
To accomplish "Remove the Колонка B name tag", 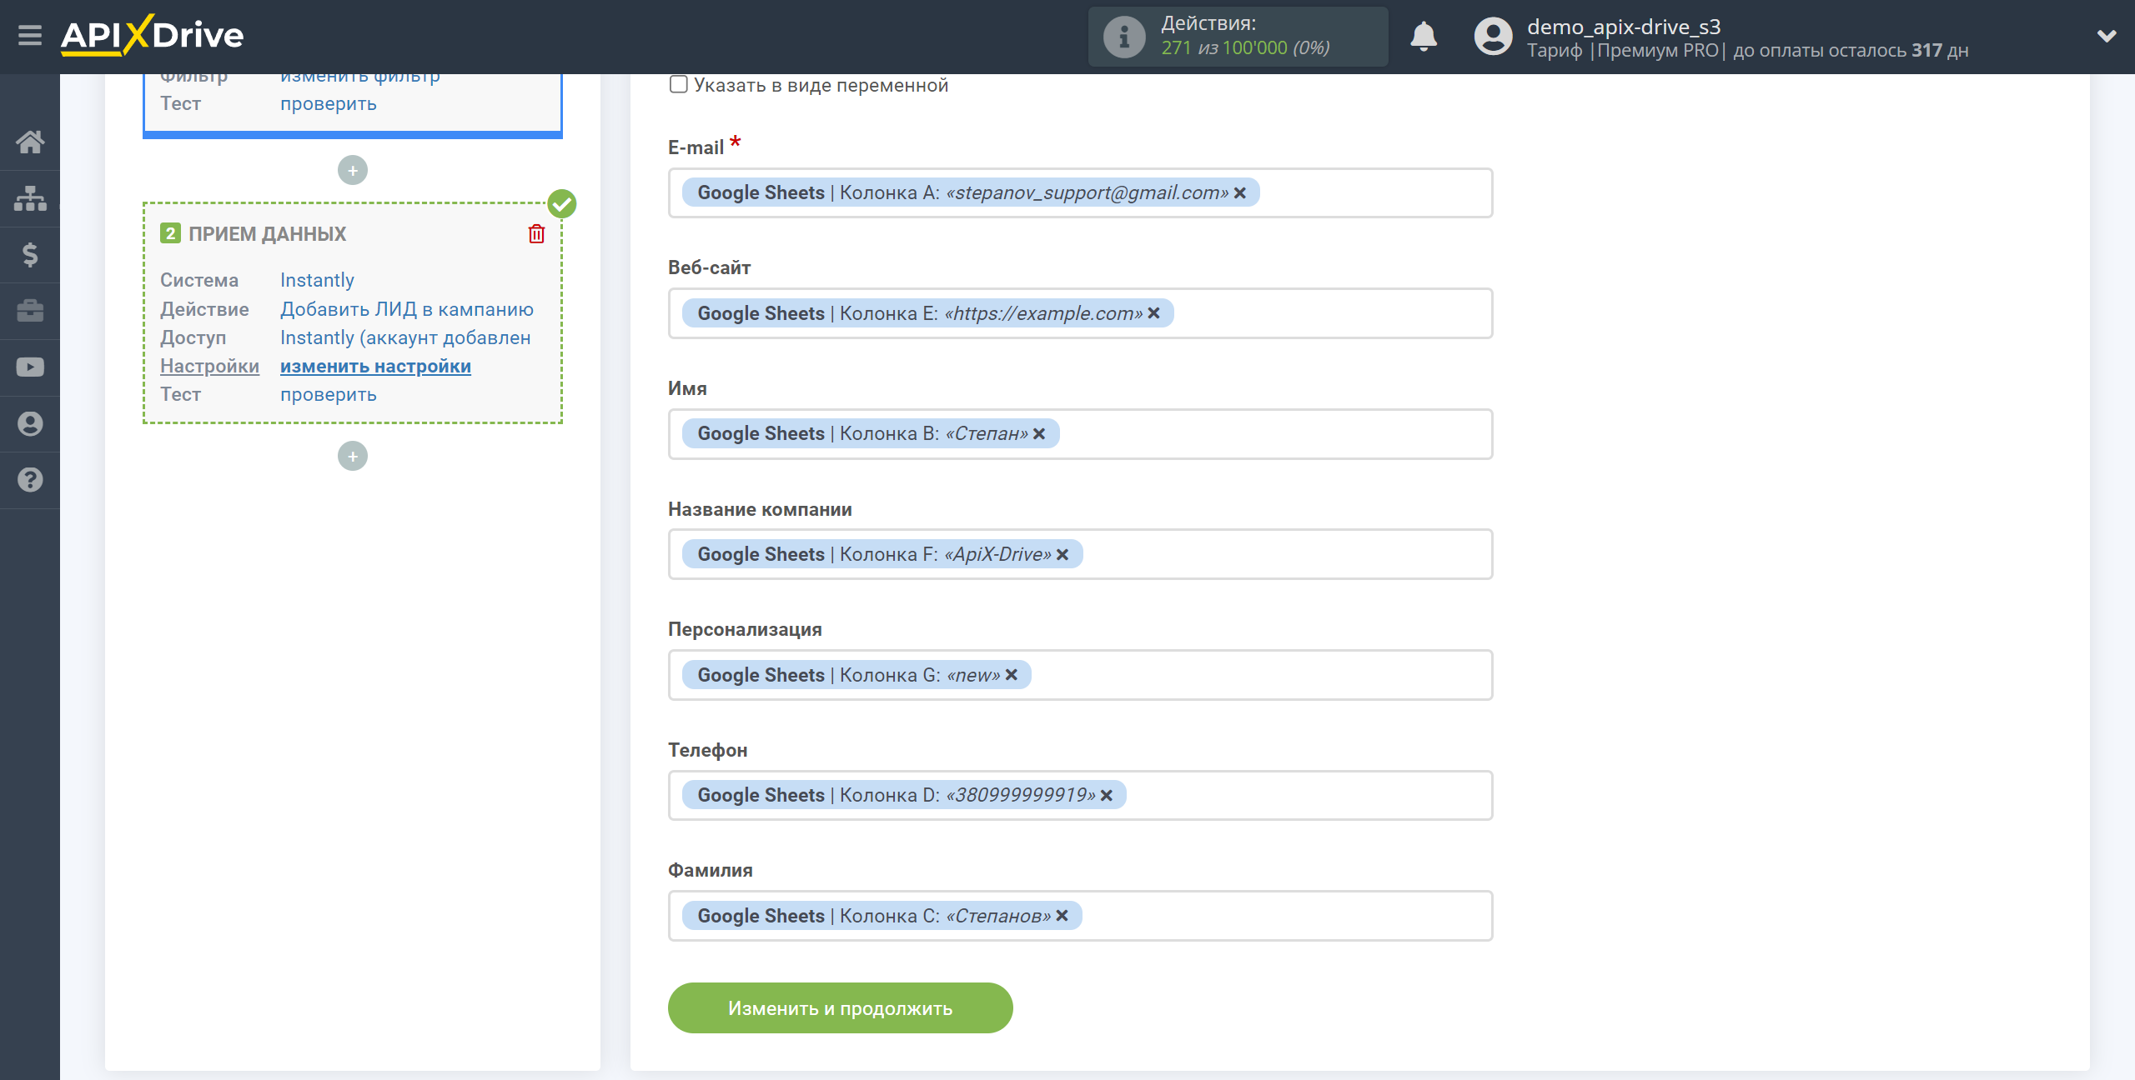I will [x=1039, y=434].
